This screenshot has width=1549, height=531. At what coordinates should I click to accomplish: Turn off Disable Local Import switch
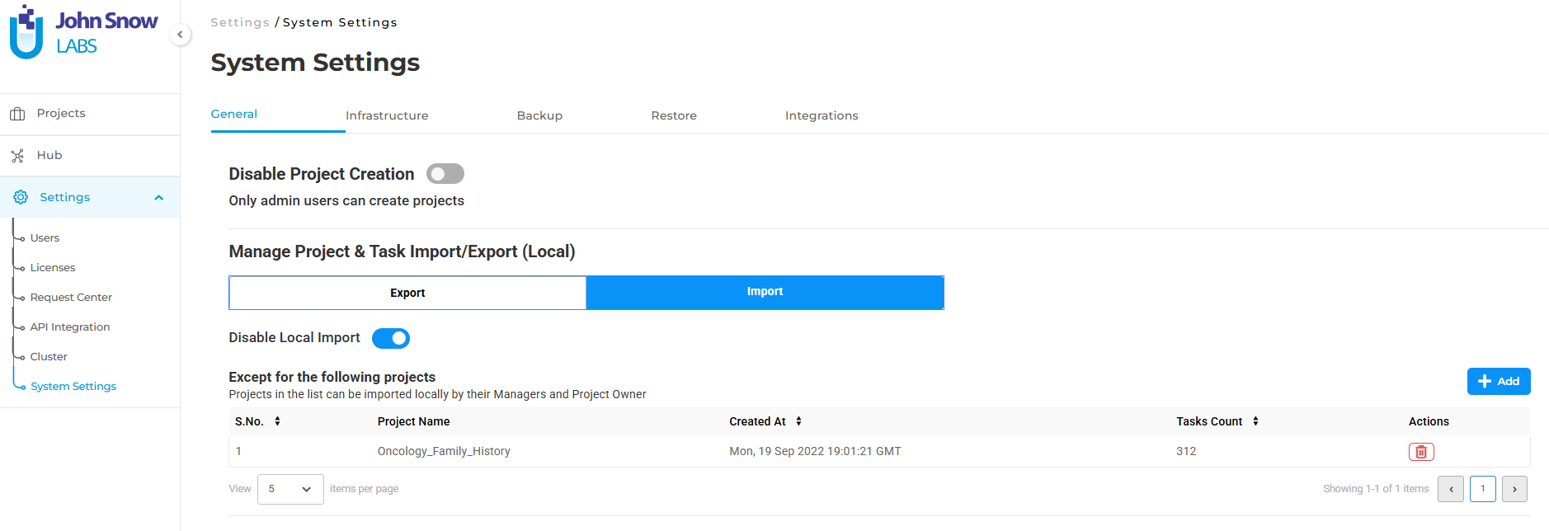click(390, 338)
